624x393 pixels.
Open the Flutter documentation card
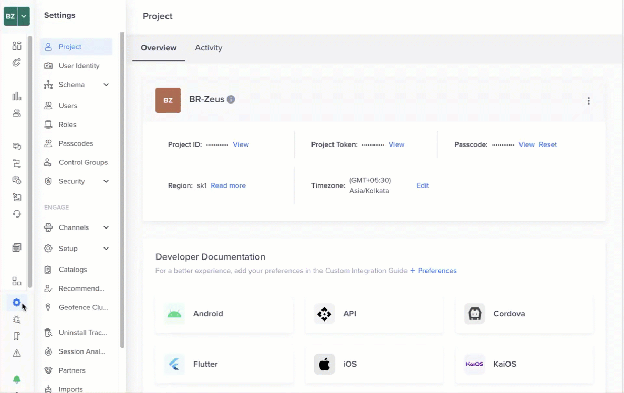[224, 364]
